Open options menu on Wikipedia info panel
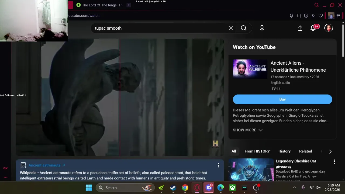Screen dimensions: 345x194 click(219, 165)
